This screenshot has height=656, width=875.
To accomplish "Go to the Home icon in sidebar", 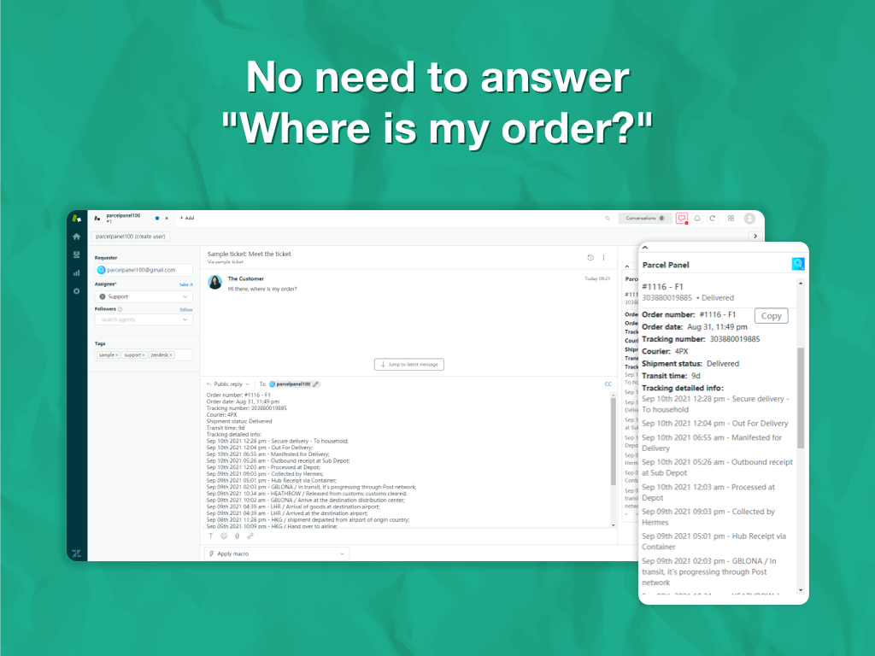I will tap(76, 237).
